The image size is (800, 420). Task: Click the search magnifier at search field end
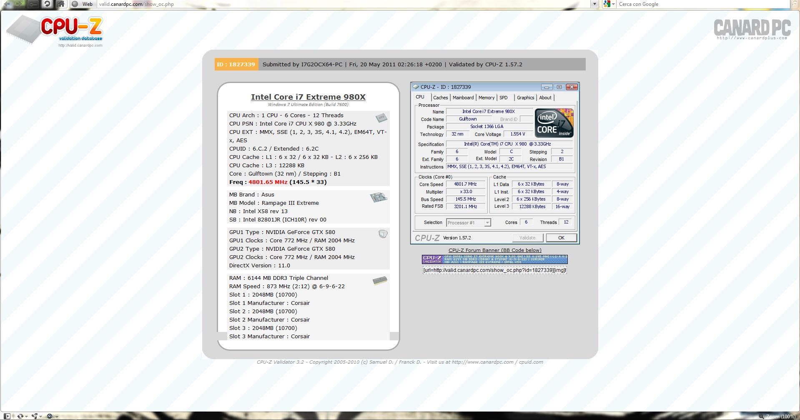click(x=794, y=4)
